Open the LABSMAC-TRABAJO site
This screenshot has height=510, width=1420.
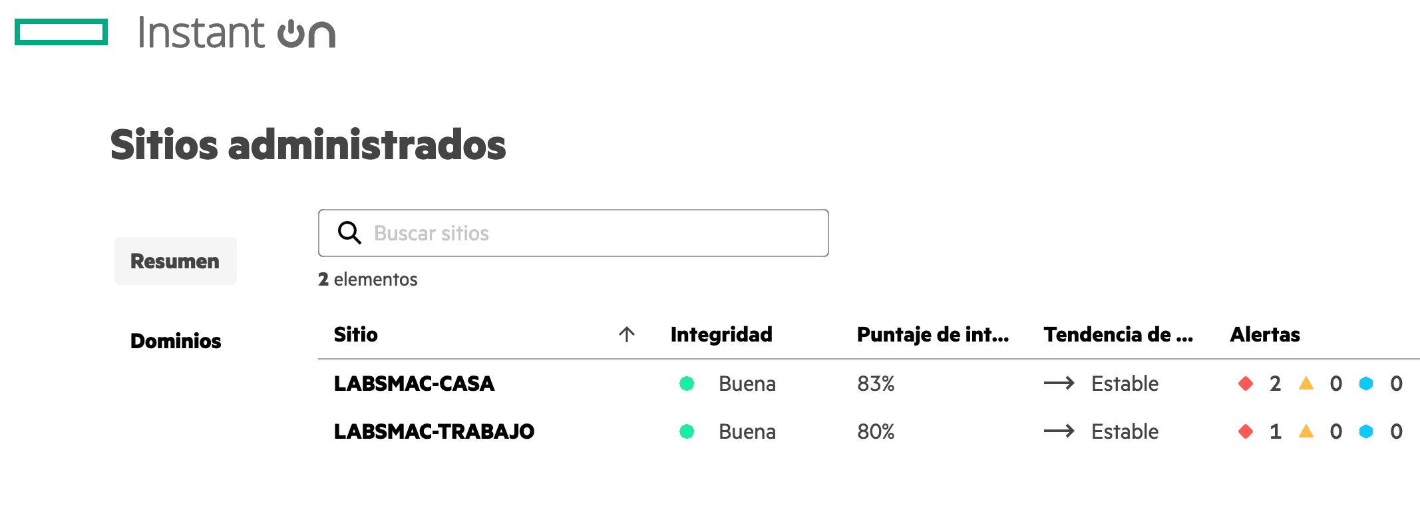[x=434, y=431]
